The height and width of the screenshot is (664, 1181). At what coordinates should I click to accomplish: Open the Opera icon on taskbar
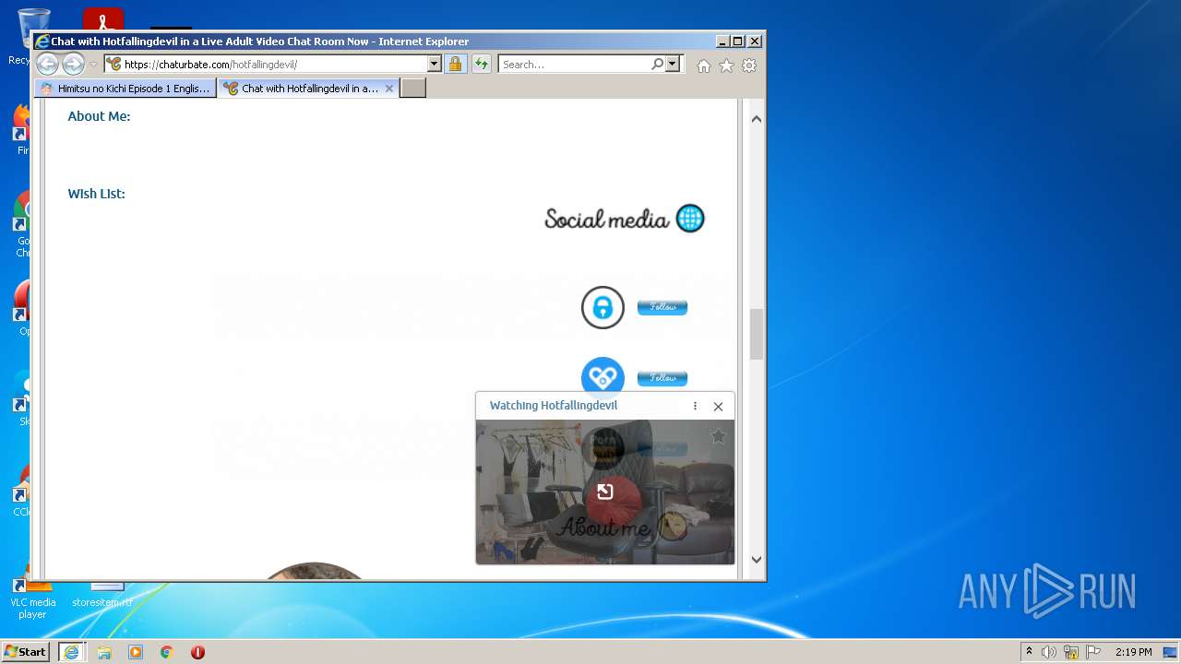[197, 652]
